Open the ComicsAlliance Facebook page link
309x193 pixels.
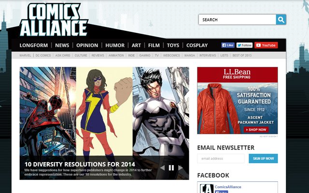[228, 187]
